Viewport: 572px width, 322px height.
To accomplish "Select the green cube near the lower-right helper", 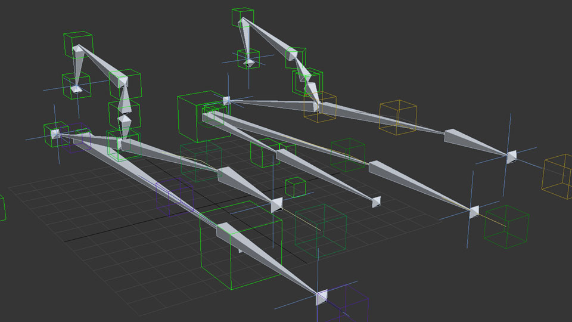I will [506, 227].
